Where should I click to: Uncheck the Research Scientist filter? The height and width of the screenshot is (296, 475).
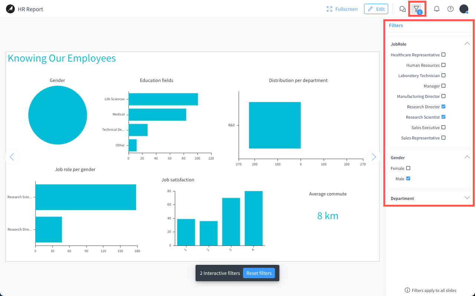(443, 117)
